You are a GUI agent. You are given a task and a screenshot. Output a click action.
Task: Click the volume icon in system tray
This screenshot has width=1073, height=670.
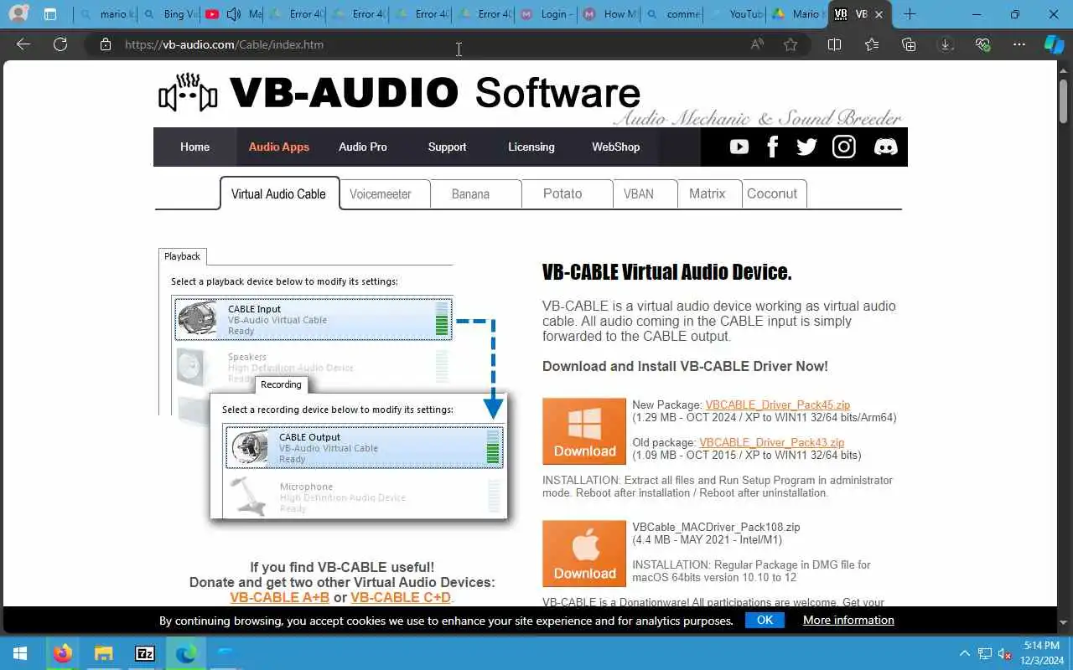pos(1004,653)
